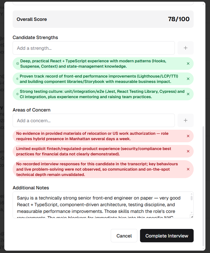Image resolution: width=210 pixels, height=253 pixels.
Task: Click the plus button beside Add a concern
Action: tap(185, 121)
